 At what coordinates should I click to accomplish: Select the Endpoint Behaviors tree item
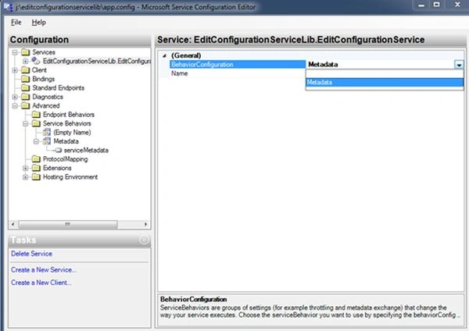pyautogui.click(x=69, y=115)
